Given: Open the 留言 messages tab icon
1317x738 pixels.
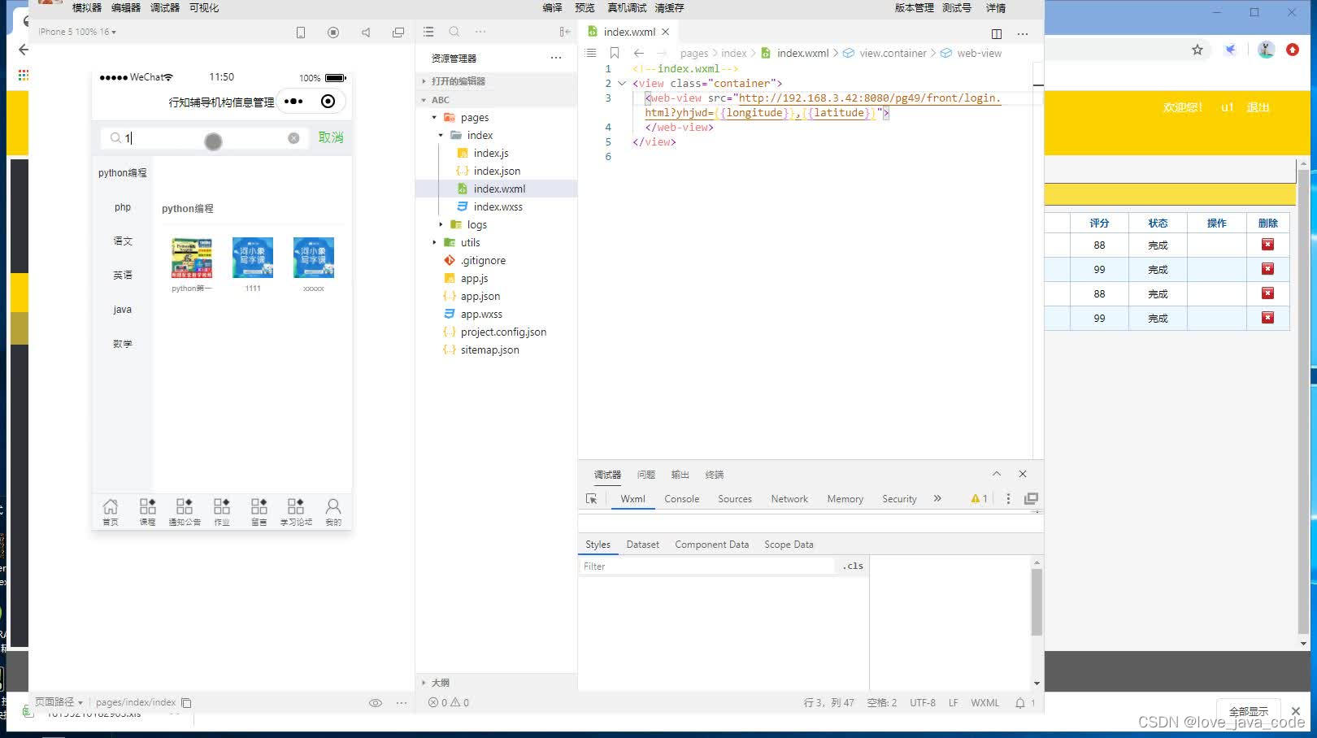Looking at the screenshot, I should pos(259,512).
